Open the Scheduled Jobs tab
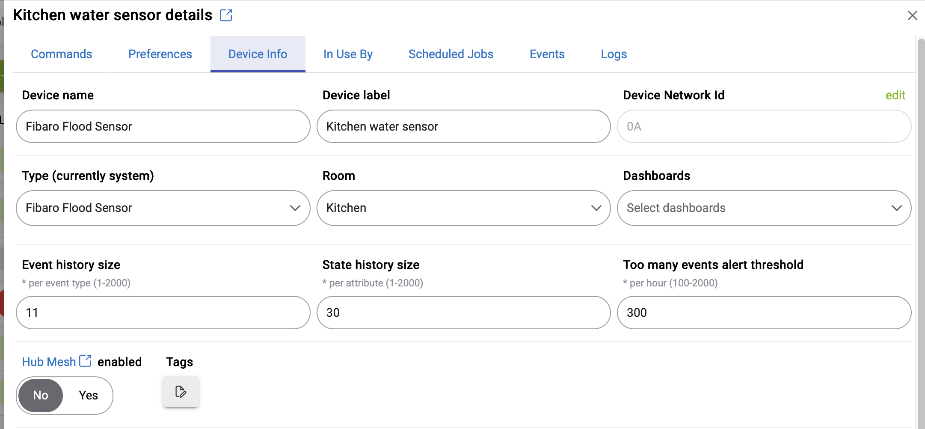Screen dimensions: 925x429 451,54
